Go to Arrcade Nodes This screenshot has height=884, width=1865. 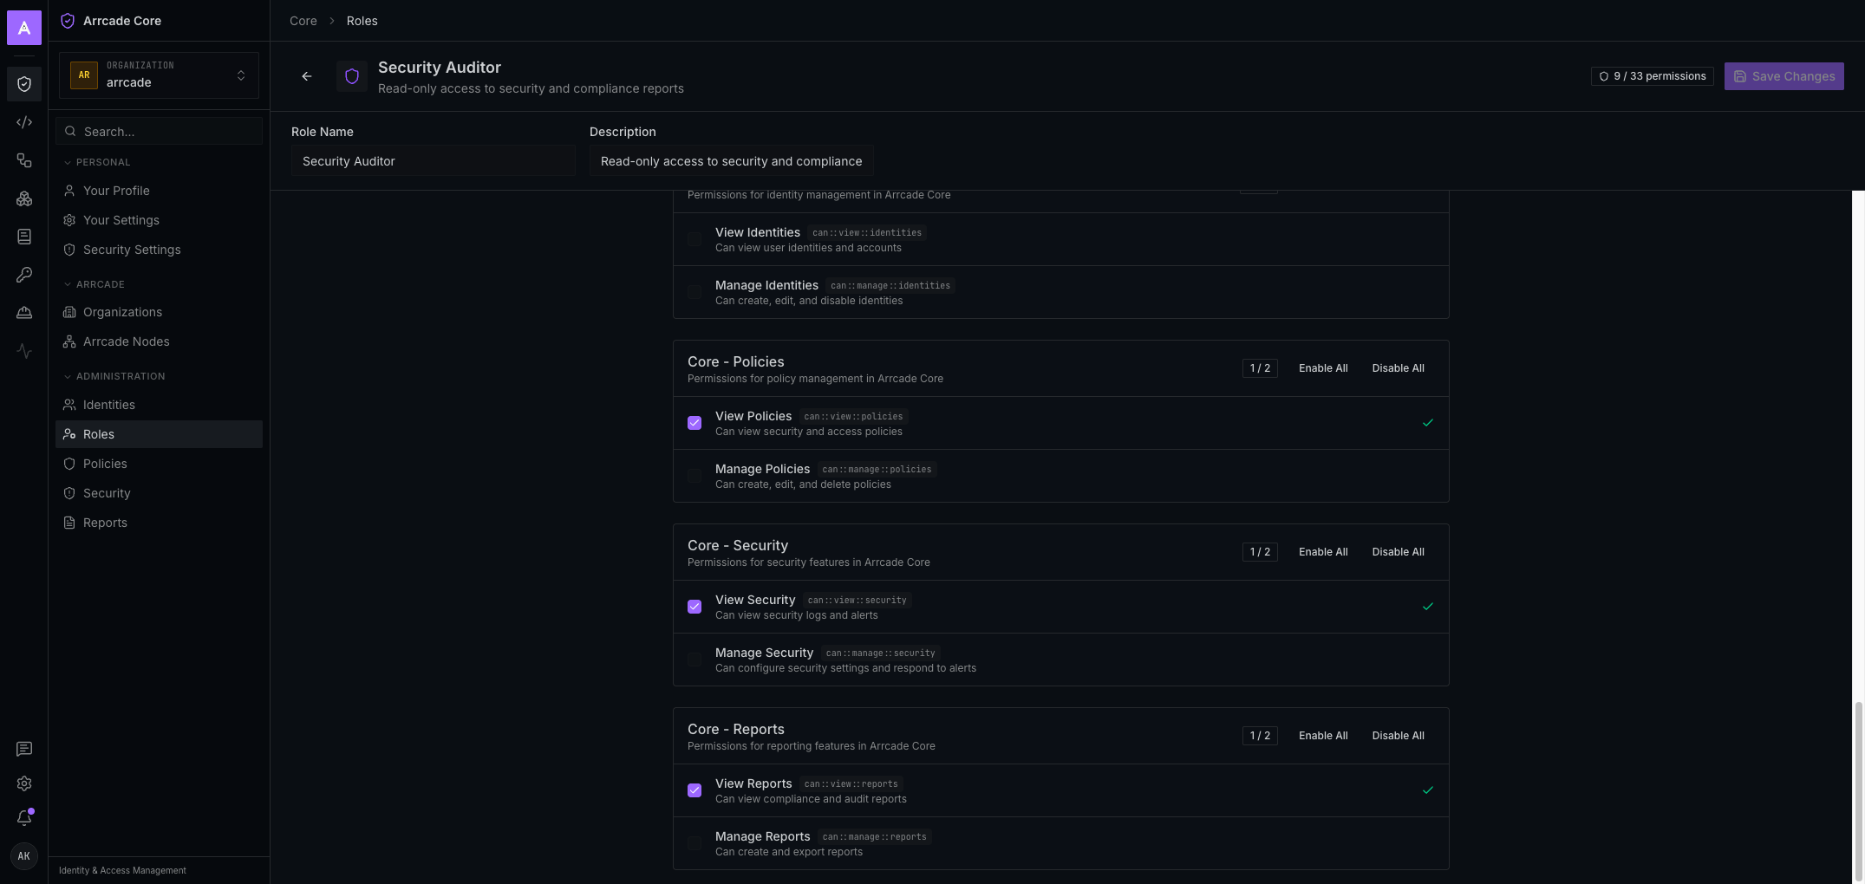point(159,341)
